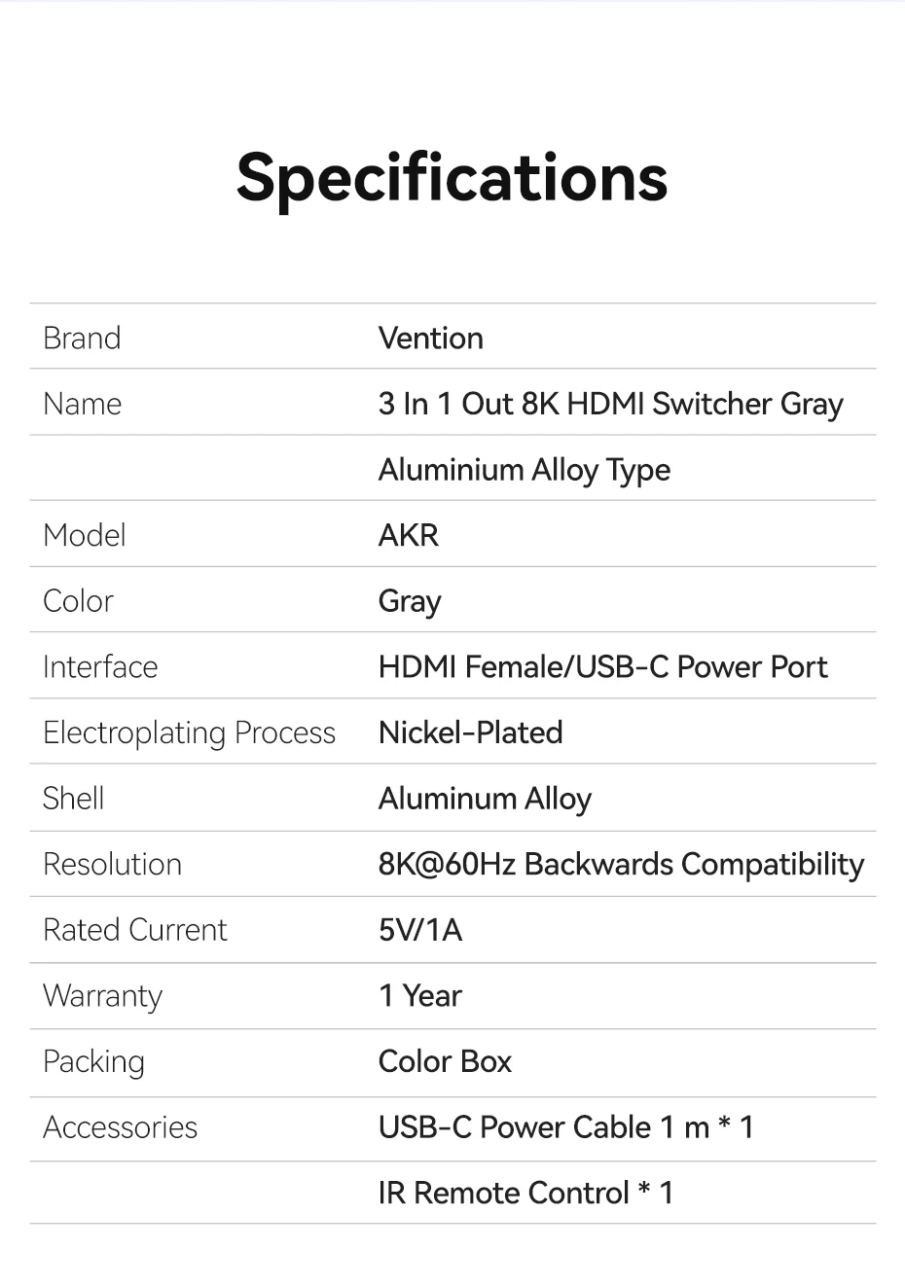This screenshot has height=1286, width=905.
Task: Click HDMI Female/USB-C Power Port value
Action: 602,667
